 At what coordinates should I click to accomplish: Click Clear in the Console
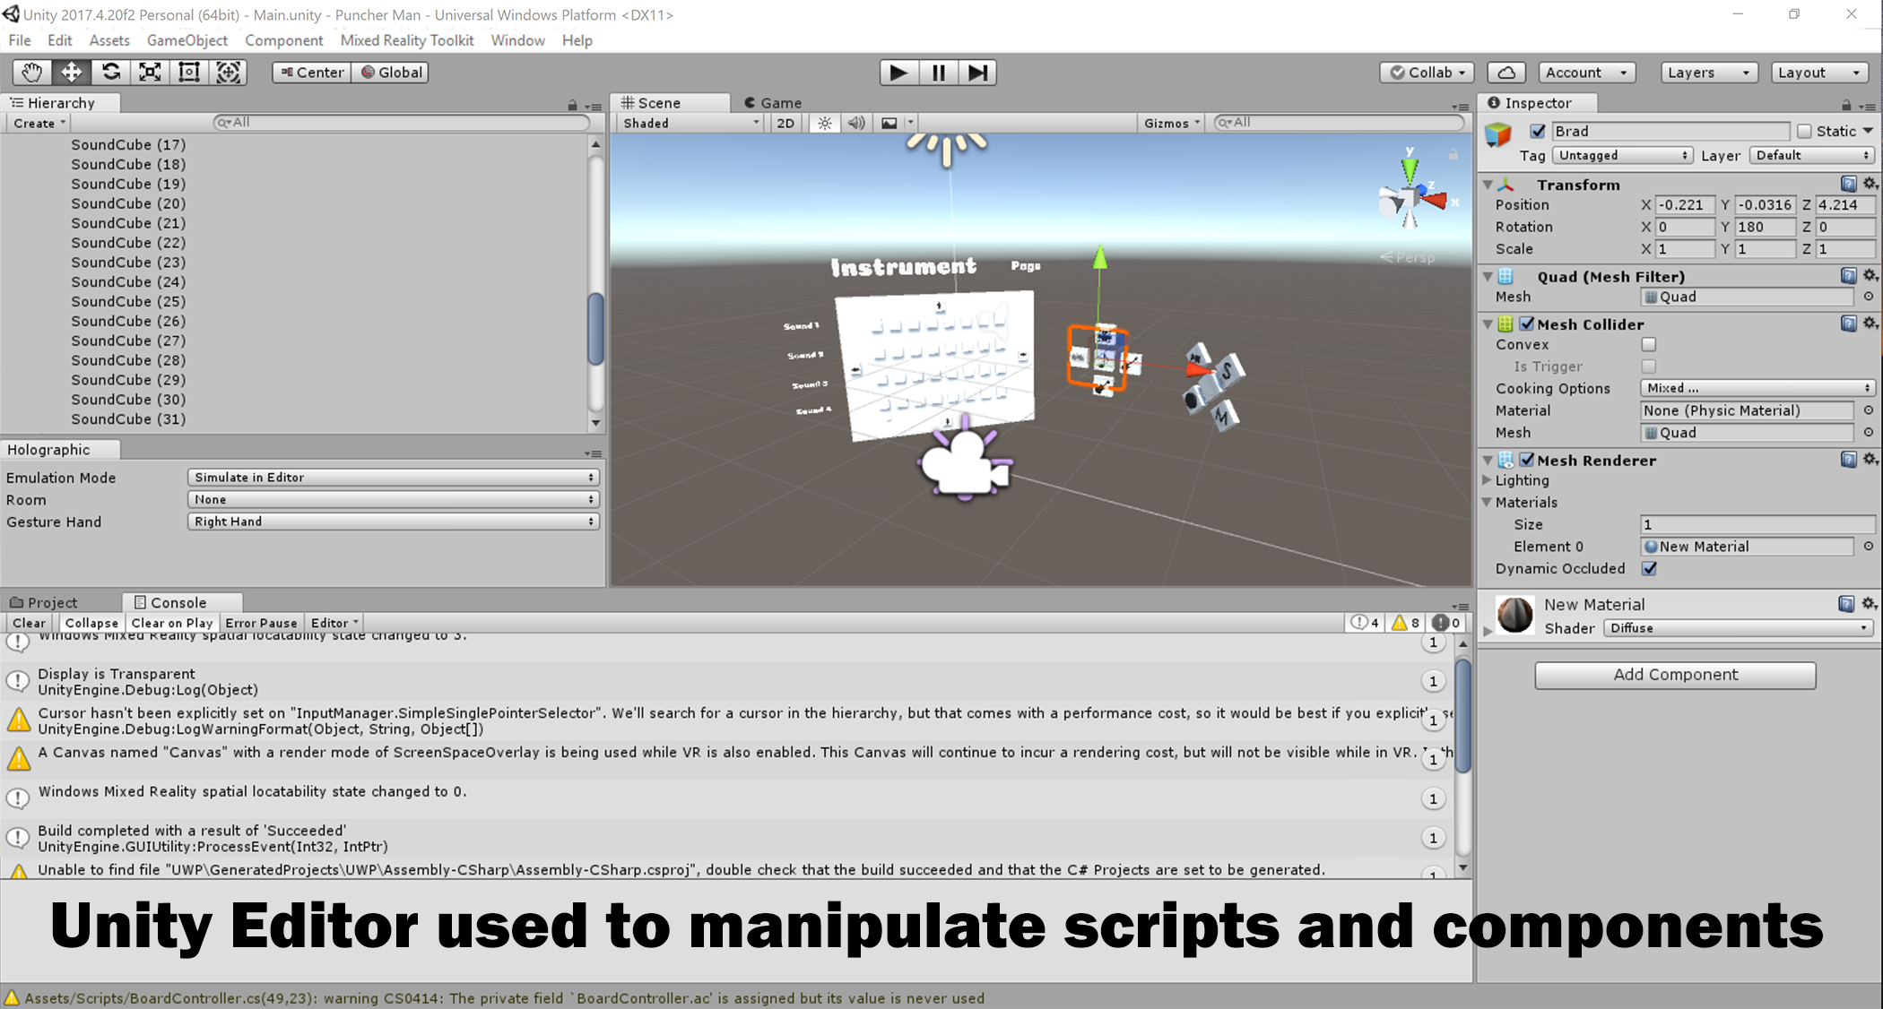pyautogui.click(x=29, y=623)
